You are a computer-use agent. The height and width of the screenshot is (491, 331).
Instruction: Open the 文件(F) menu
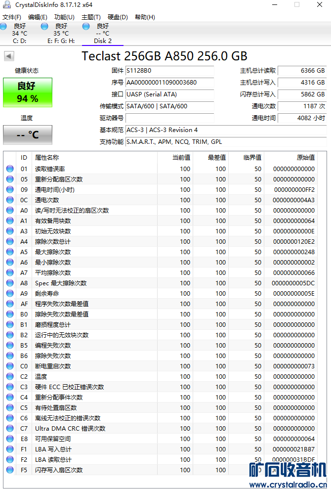click(x=12, y=17)
